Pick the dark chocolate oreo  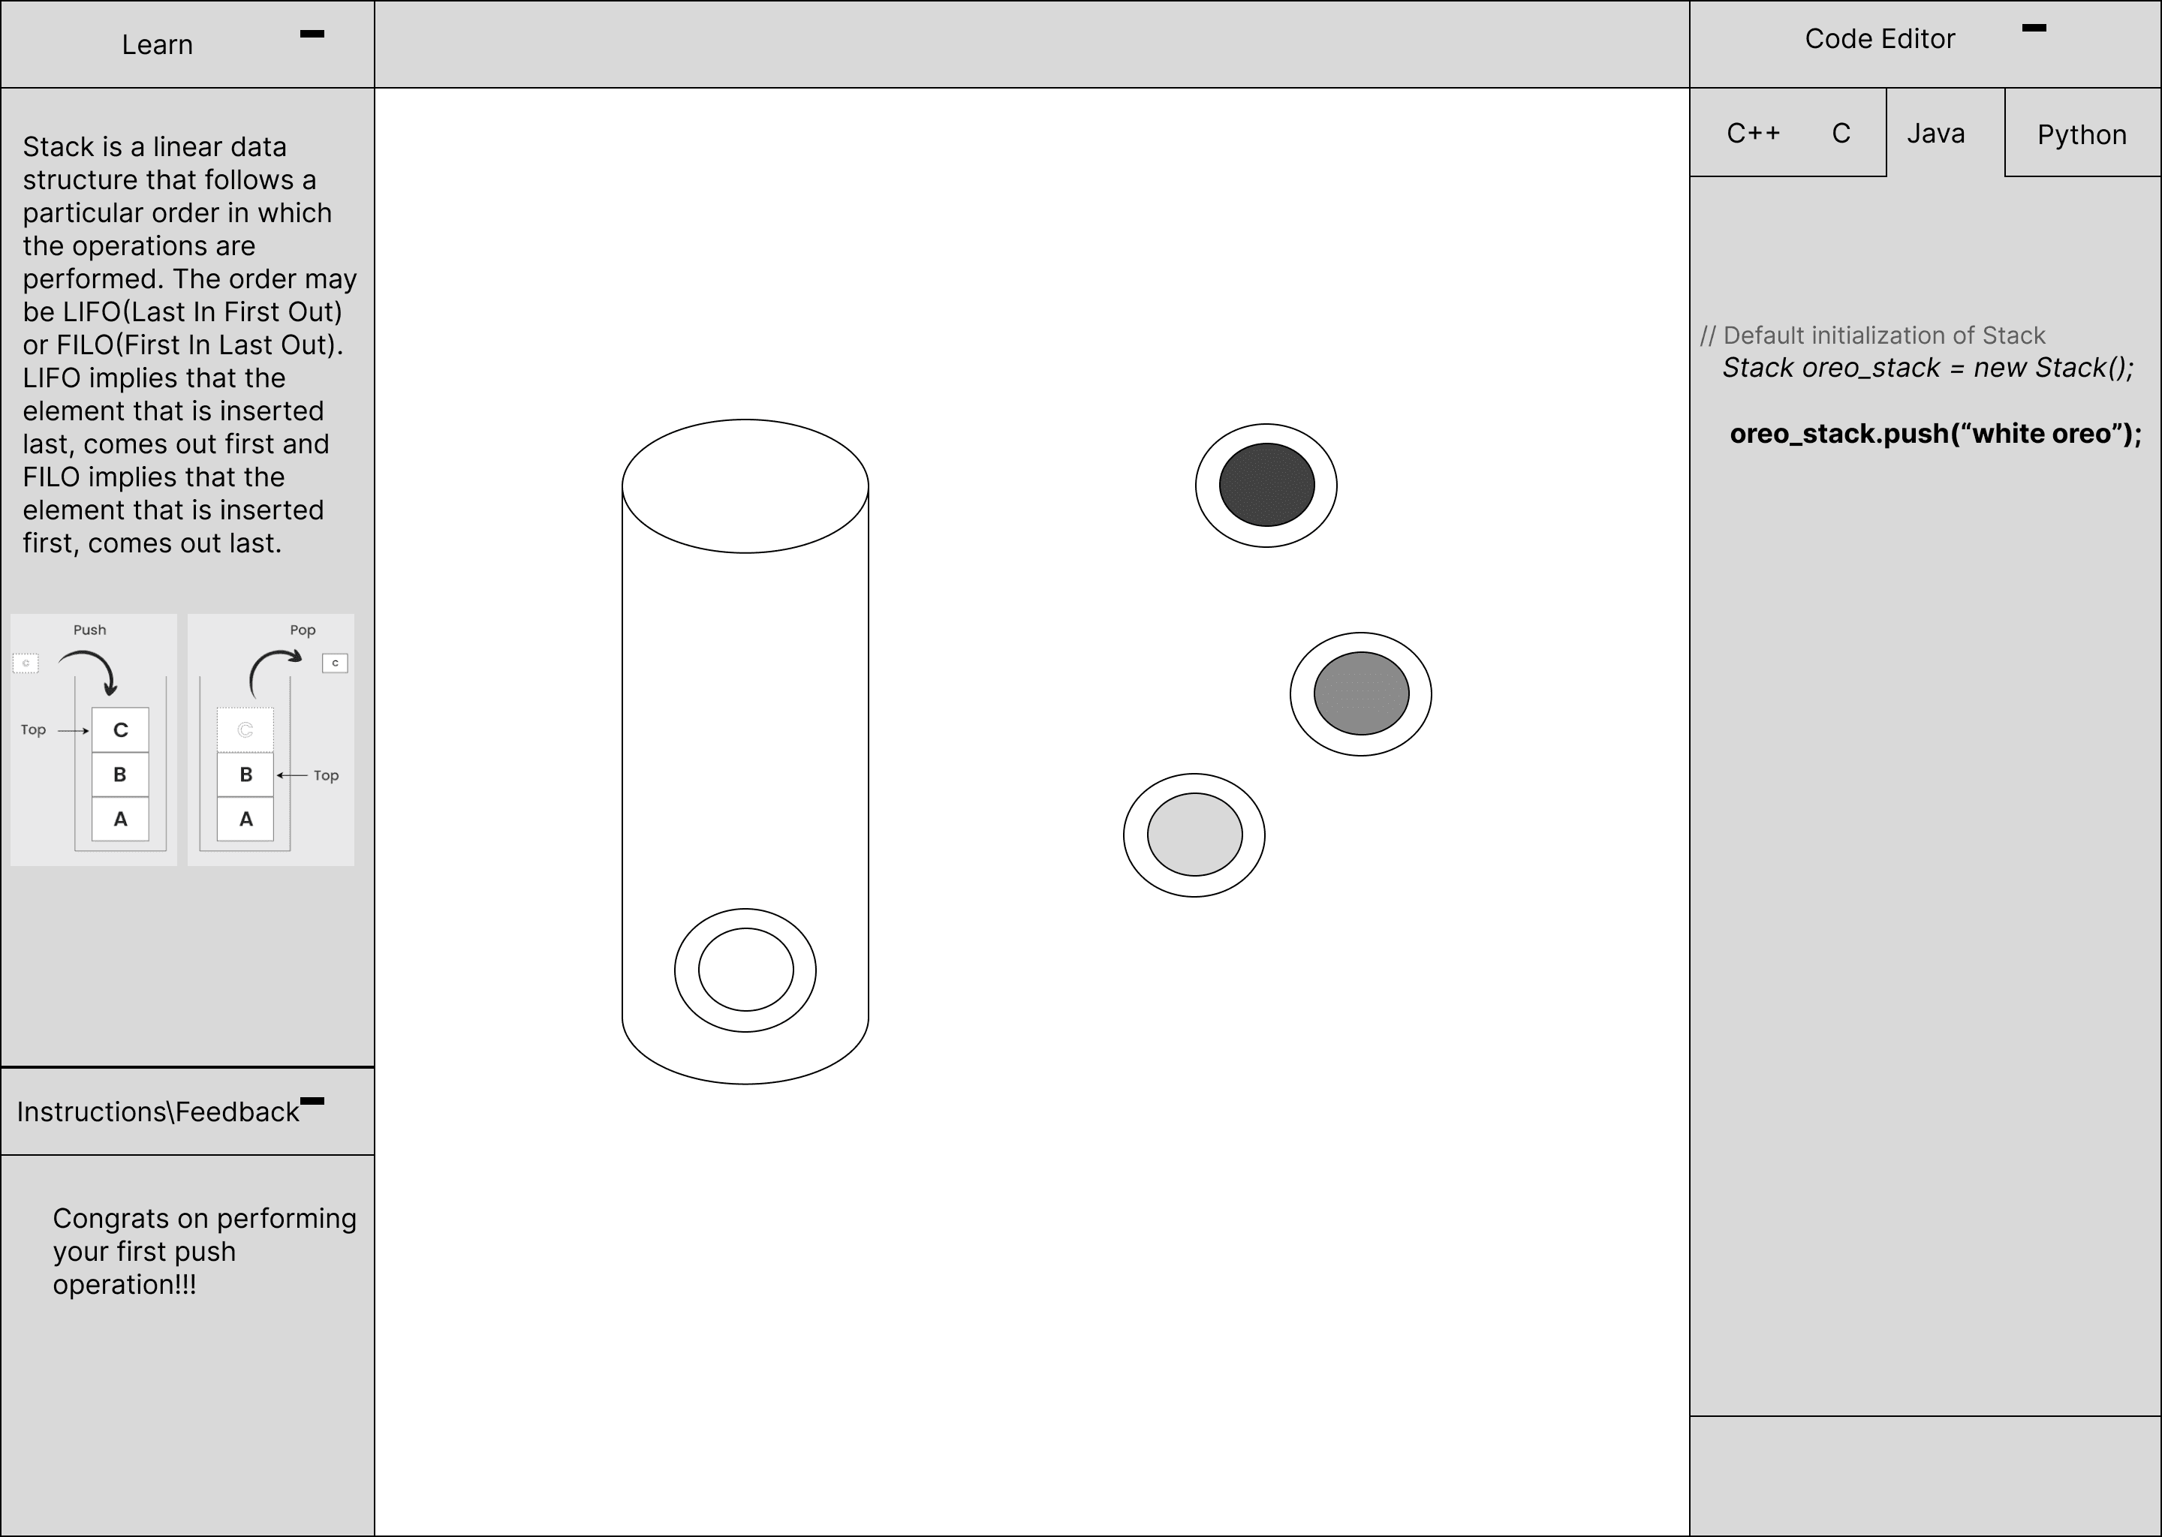(x=1266, y=485)
